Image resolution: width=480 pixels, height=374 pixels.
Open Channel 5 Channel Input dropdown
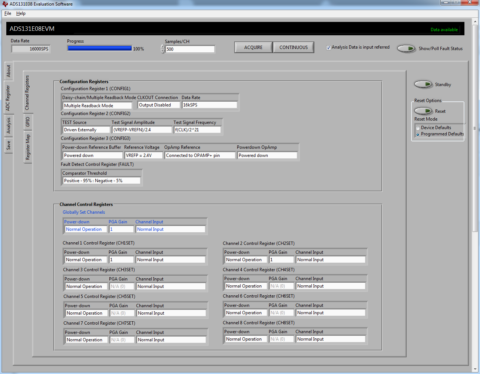pyautogui.click(x=171, y=313)
